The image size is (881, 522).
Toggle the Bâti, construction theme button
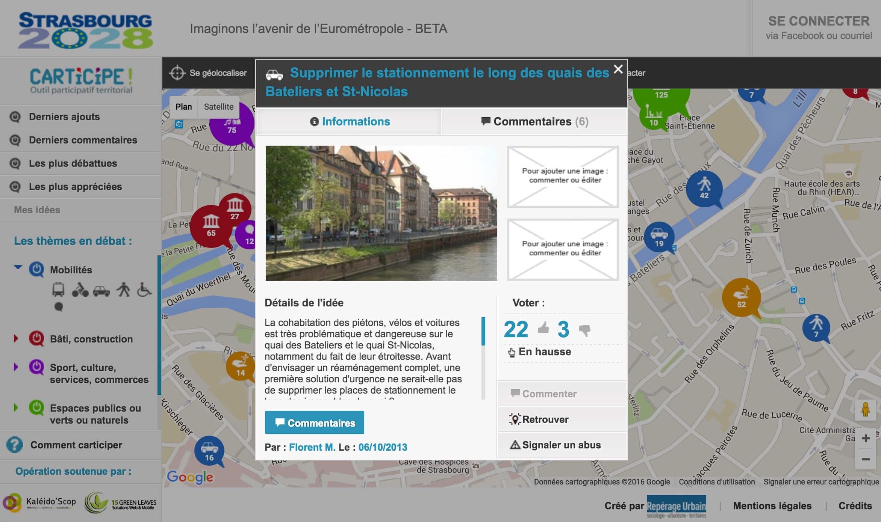tap(36, 339)
